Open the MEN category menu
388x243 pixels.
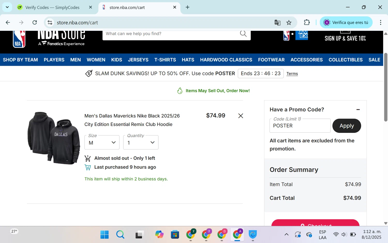coord(76,60)
